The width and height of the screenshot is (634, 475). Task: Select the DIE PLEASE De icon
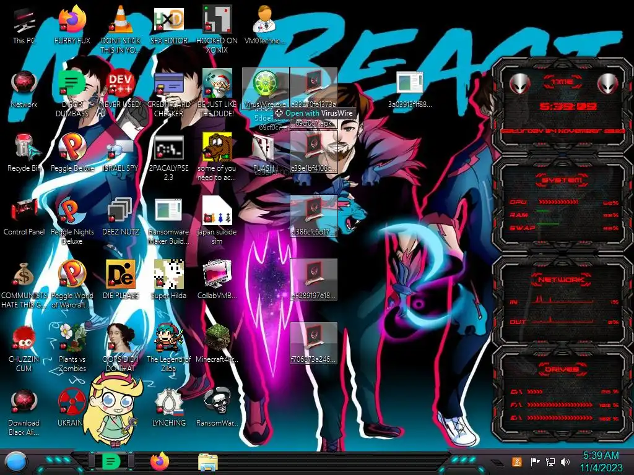121,280
